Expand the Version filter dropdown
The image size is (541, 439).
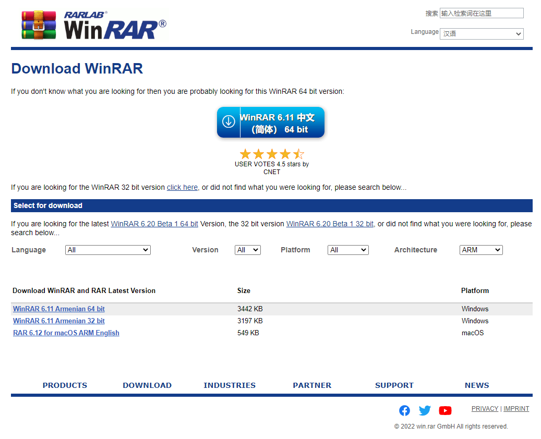[247, 250]
